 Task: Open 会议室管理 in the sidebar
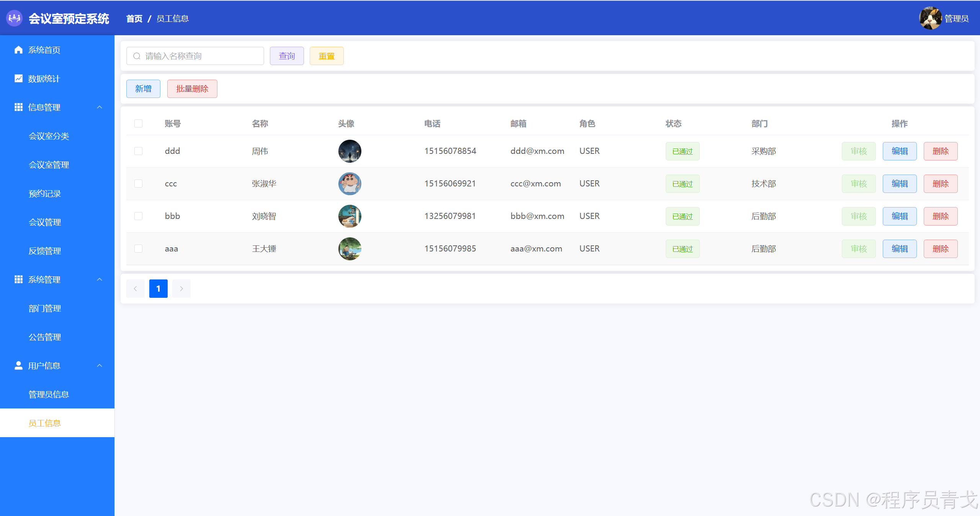[49, 165]
